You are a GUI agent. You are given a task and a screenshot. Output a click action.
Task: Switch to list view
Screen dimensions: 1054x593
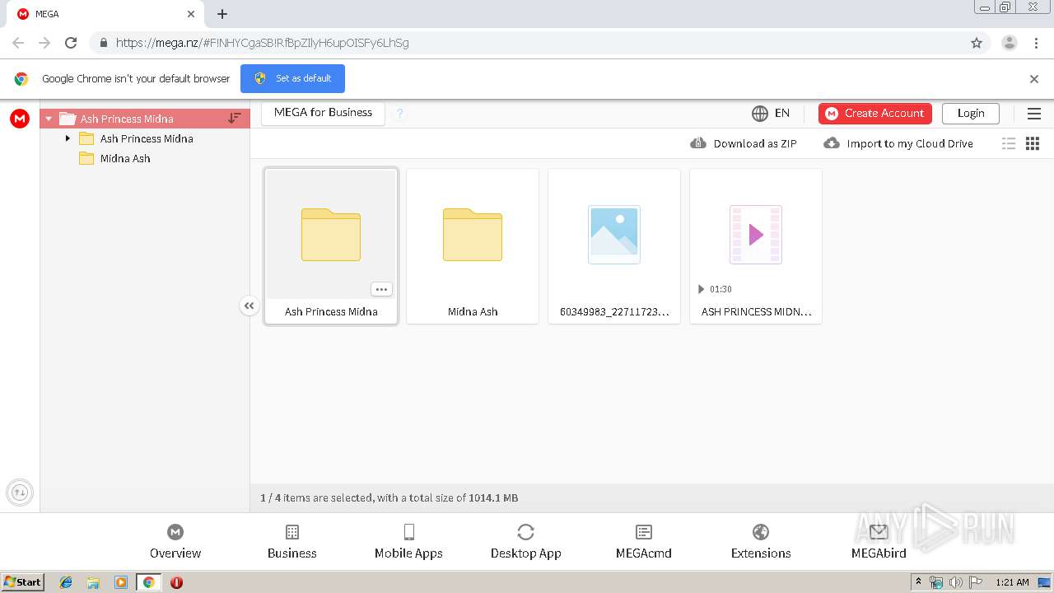[1009, 143]
